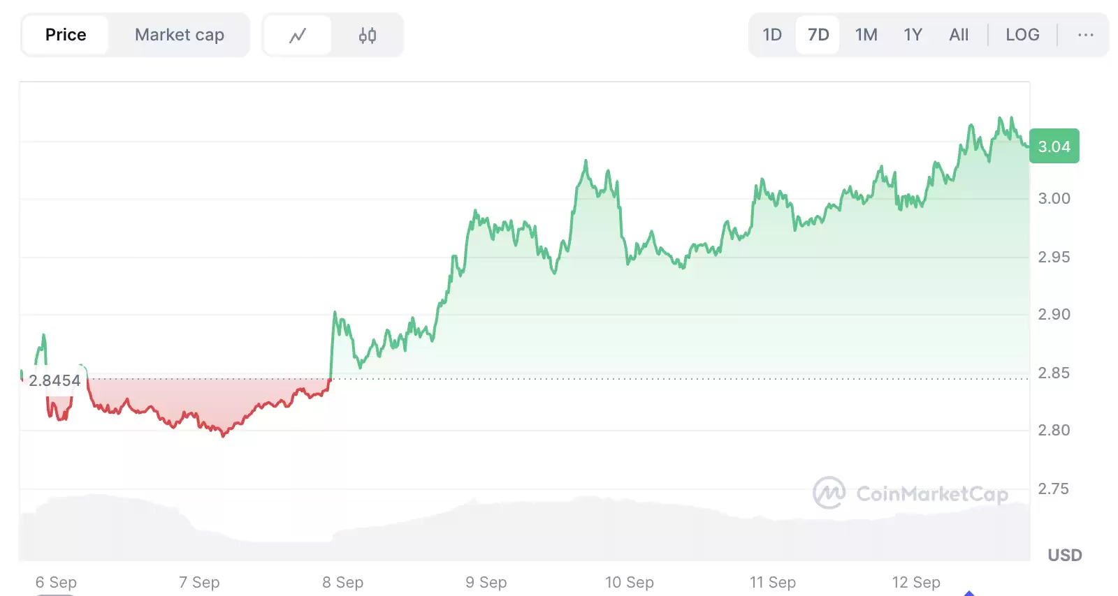Toggle LOG scale on the chart
1118x596 pixels.
[1022, 34]
